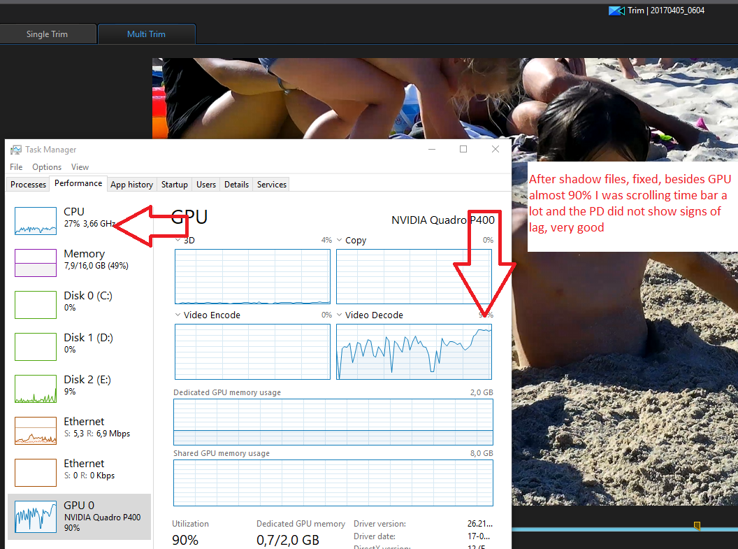
Task: Click the Dedicated GPU memory usage graph
Action: pos(333,422)
